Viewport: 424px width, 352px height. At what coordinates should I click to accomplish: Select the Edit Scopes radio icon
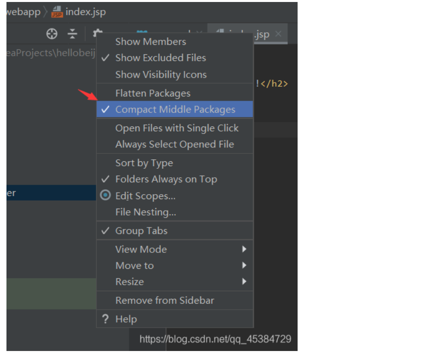pos(105,196)
